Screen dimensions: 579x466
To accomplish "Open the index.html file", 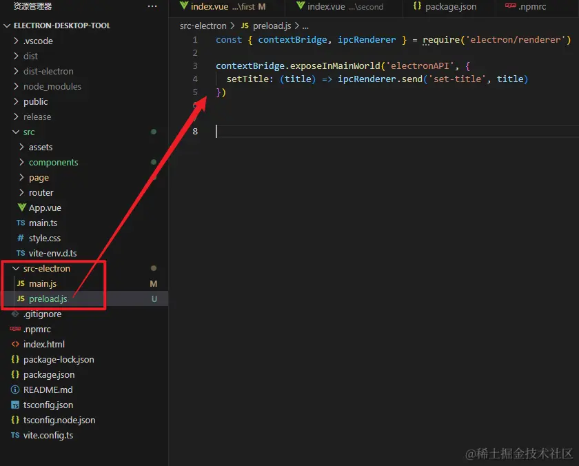I will 44,344.
